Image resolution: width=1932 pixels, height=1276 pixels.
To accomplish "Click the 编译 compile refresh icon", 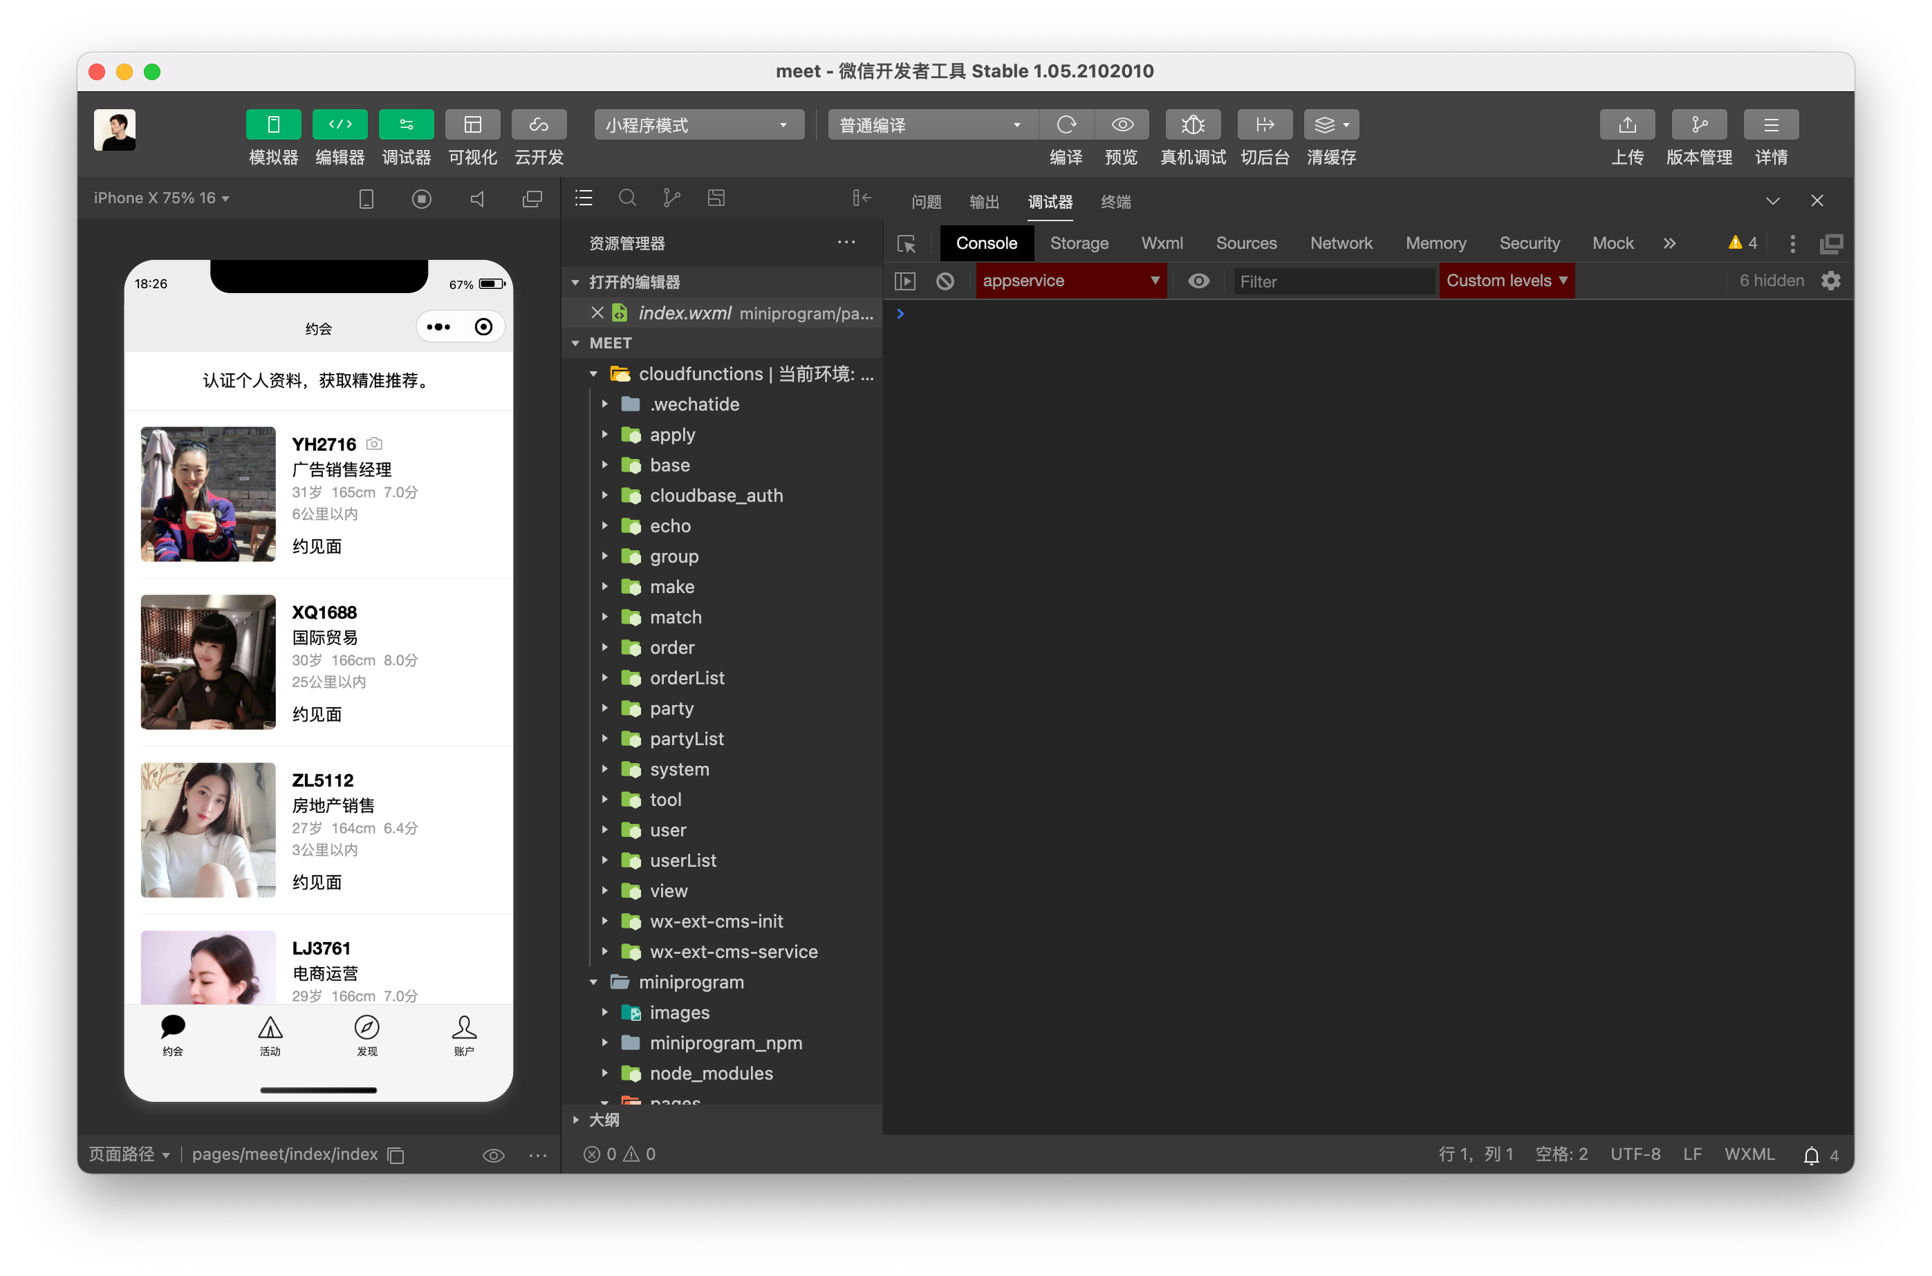I will [x=1066, y=124].
